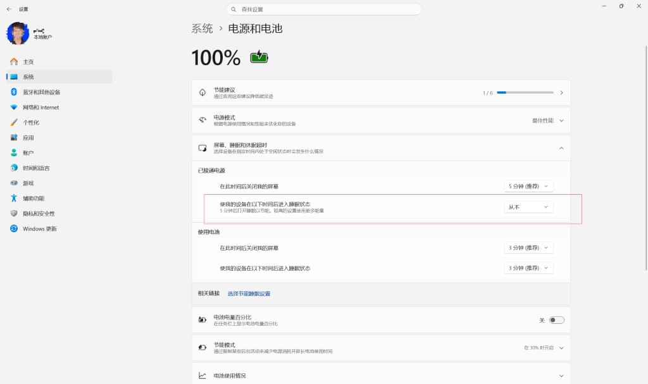Viewport: 648px width, 384px height.
Task: Click the 屏幕、睡眠和休眠超时 screen icon
Action: click(x=202, y=148)
